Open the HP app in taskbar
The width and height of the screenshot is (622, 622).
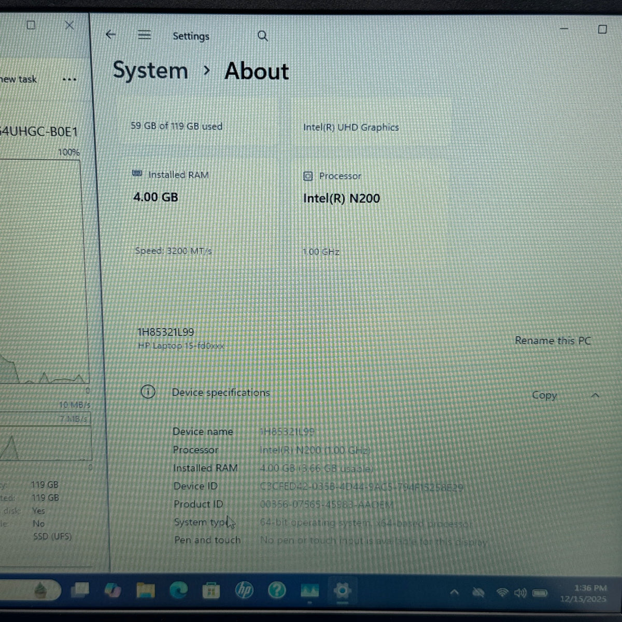244,590
